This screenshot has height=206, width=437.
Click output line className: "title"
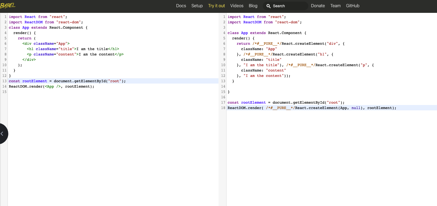(261, 59)
